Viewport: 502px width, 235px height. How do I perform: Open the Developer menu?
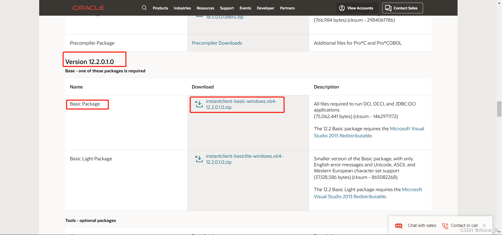click(x=265, y=8)
